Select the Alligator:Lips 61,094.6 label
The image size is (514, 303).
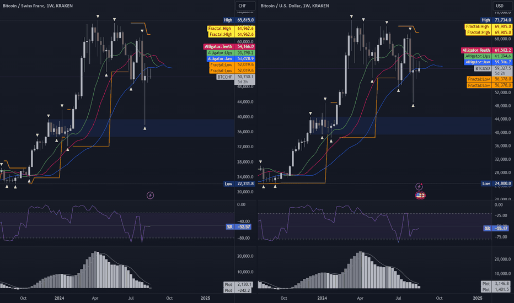(488, 56)
